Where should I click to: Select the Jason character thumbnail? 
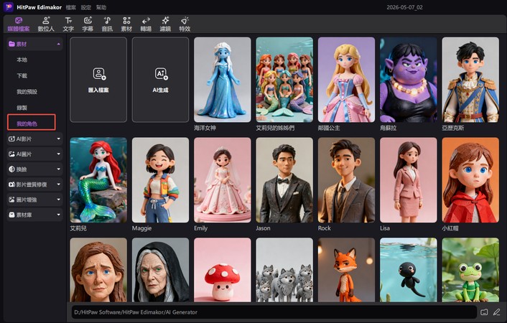pos(284,180)
